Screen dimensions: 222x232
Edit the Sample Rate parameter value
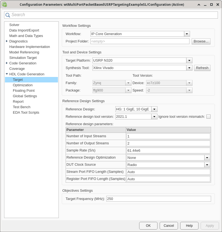(168, 150)
